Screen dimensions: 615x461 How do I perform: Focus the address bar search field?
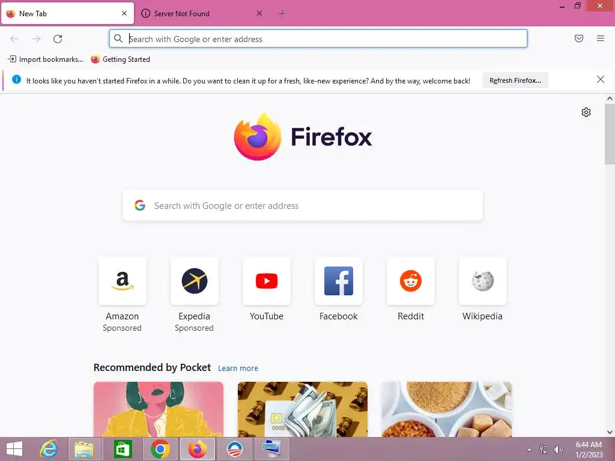(x=318, y=39)
